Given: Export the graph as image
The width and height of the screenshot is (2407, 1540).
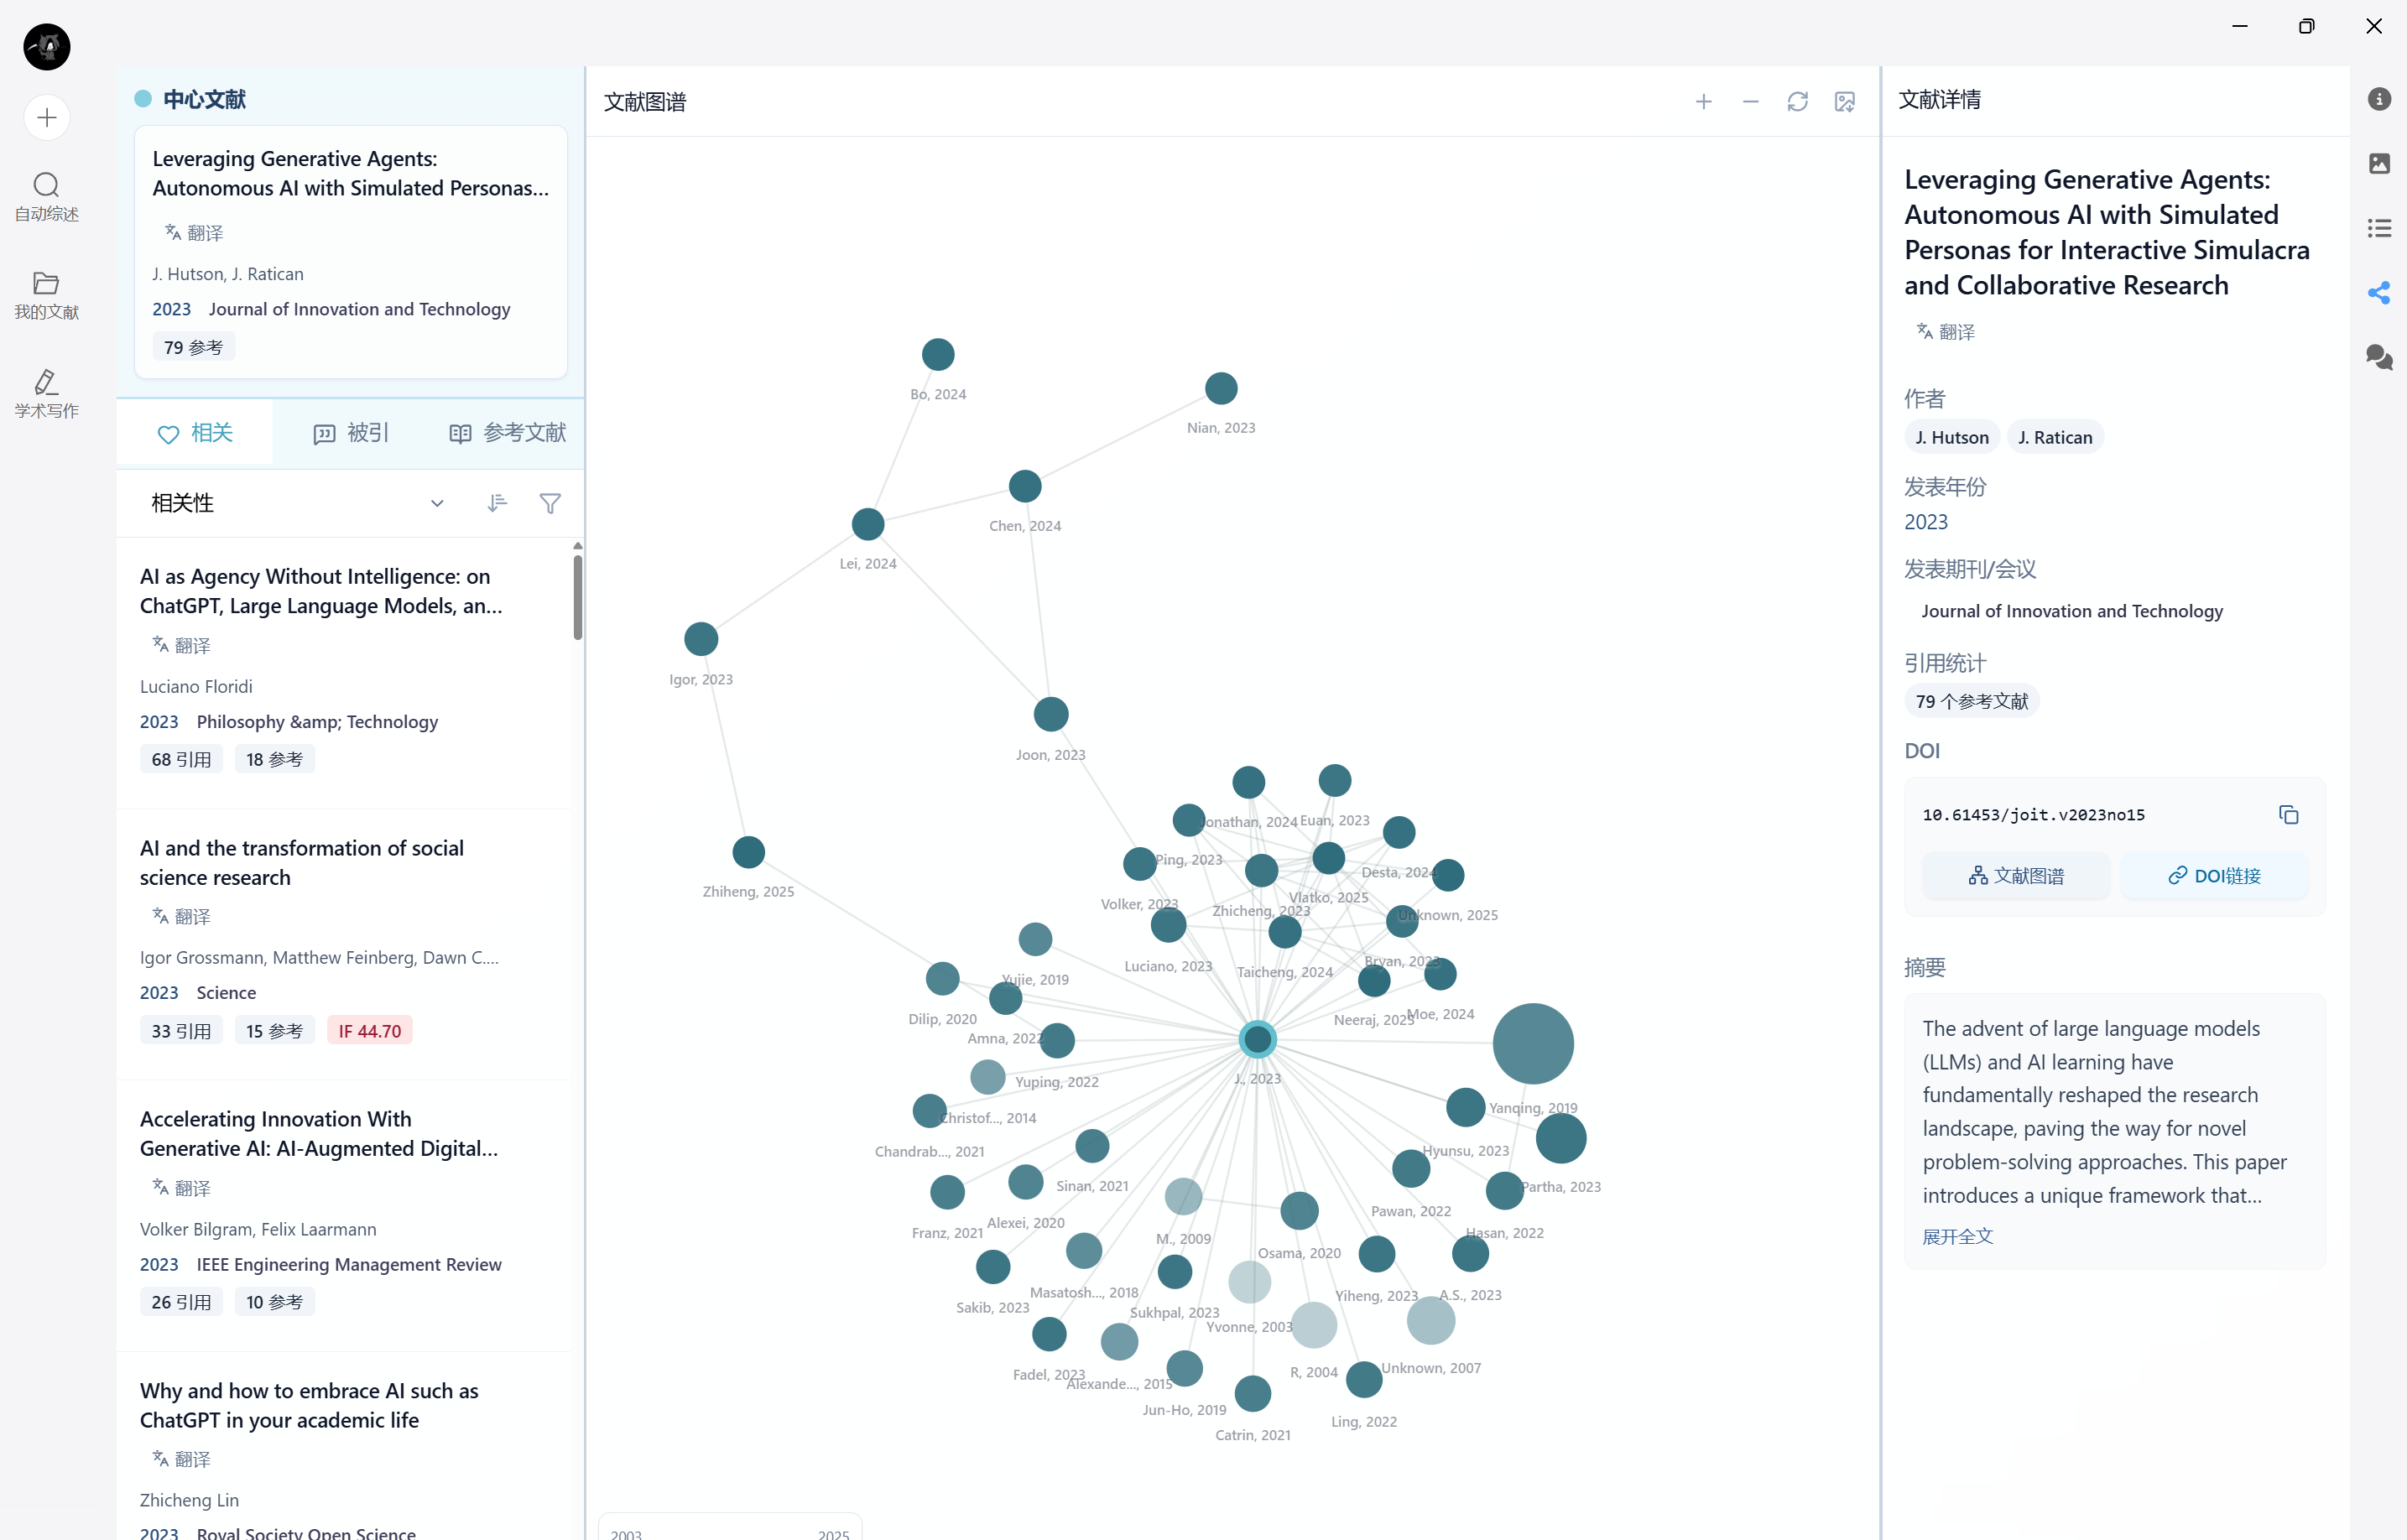Looking at the screenshot, I should click(x=1844, y=102).
